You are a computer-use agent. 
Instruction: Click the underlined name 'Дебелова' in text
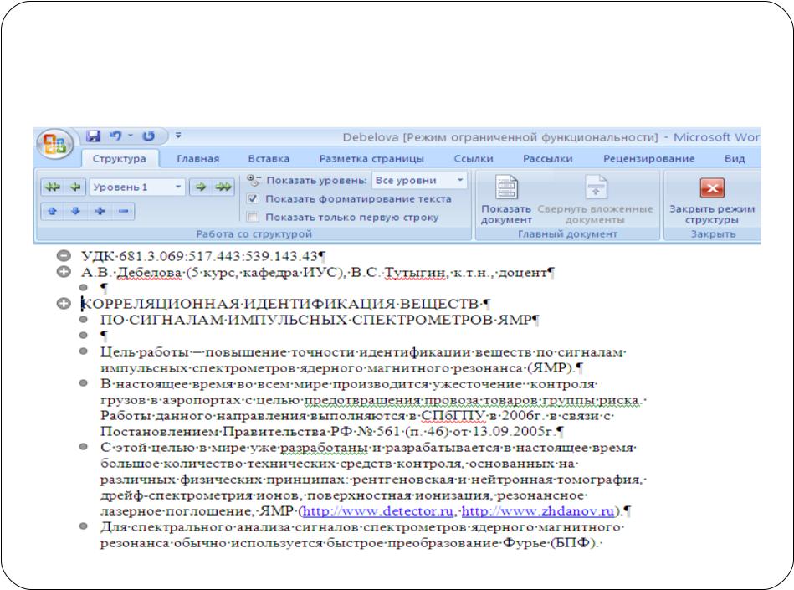click(x=148, y=274)
